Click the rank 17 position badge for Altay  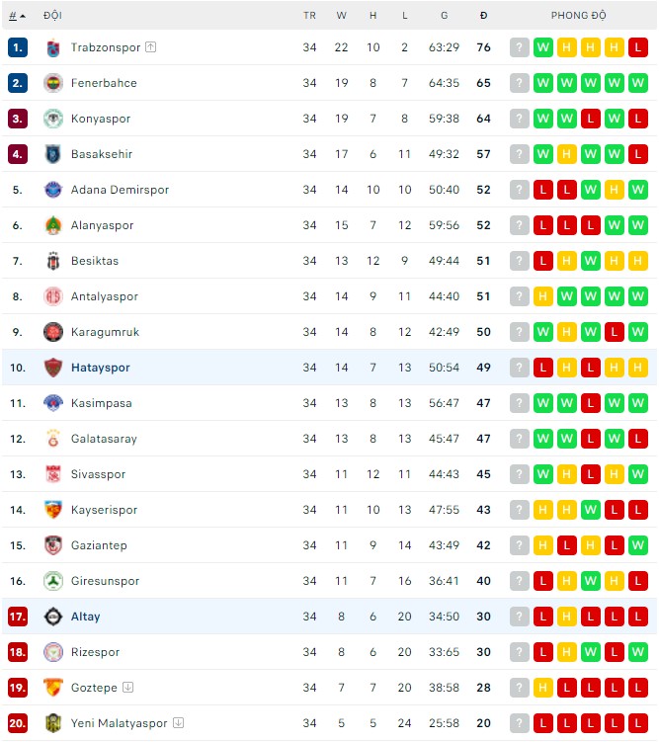coord(18,617)
